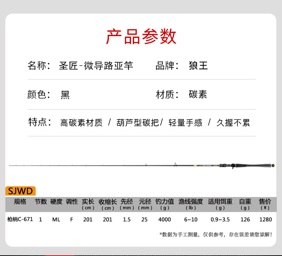Click the 自重 column header
282x256 pixels.
point(245,204)
